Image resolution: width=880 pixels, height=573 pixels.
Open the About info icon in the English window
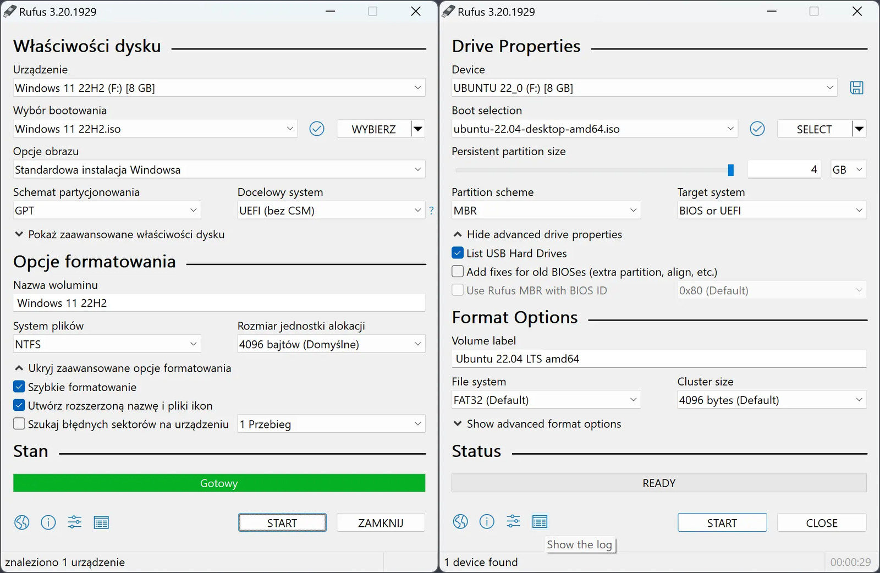(487, 521)
